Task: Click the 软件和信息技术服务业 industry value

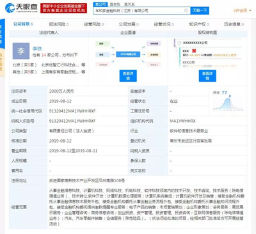Action: click(189, 131)
